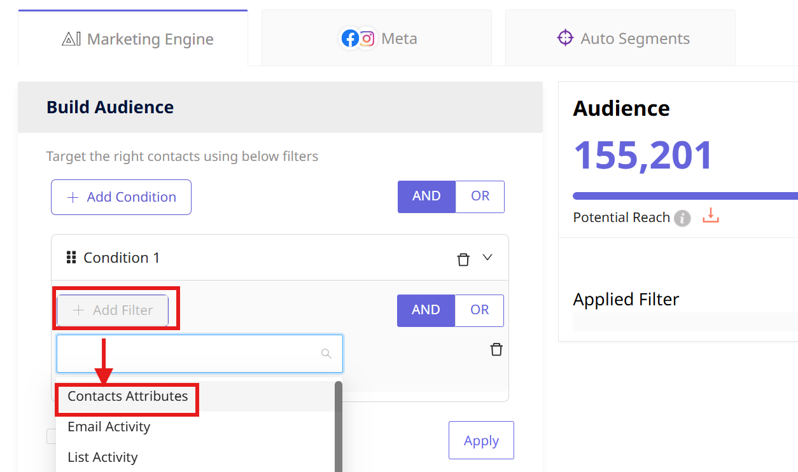Image resolution: width=798 pixels, height=472 pixels.
Task: Click the magnifier icon in the filter search box
Action: pyautogui.click(x=326, y=354)
